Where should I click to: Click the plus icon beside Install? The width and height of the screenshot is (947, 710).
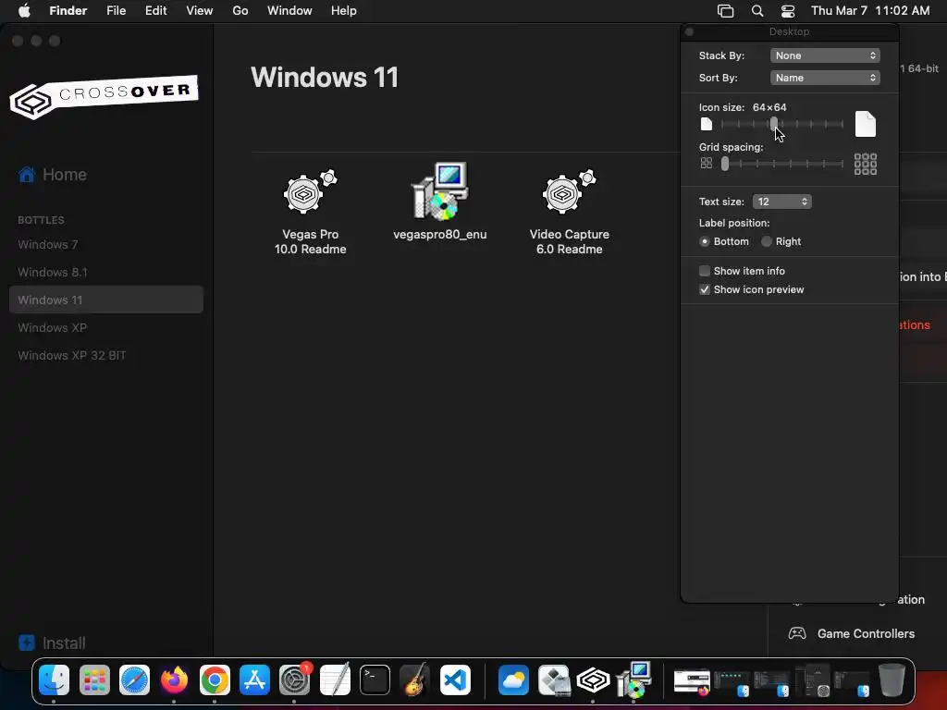(27, 643)
